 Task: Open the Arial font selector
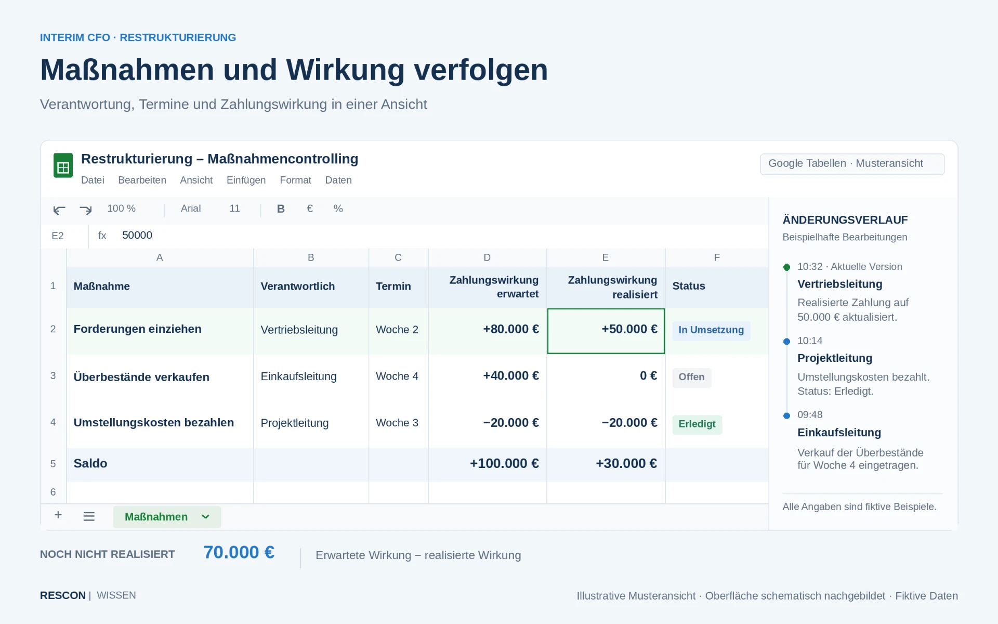(191, 209)
